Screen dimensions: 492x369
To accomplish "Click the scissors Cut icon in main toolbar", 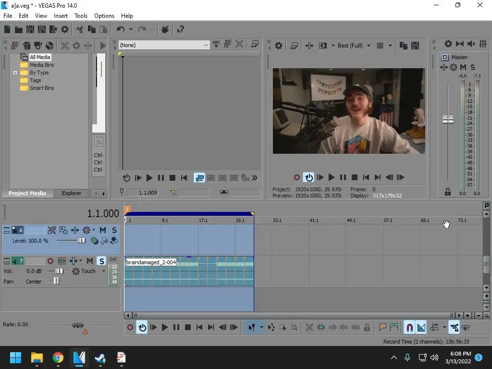I will point(80,30).
